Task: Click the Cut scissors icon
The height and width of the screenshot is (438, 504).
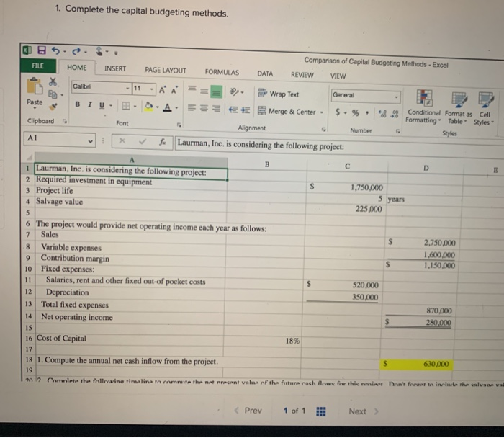Action: click(x=53, y=81)
